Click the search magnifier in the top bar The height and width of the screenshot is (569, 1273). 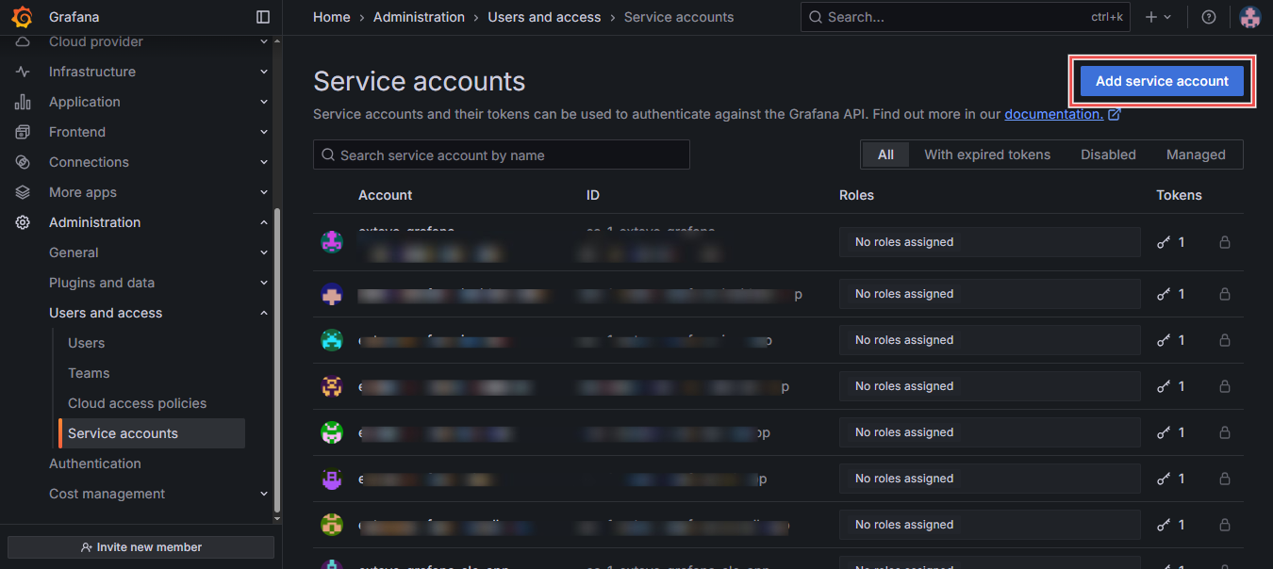(x=815, y=16)
